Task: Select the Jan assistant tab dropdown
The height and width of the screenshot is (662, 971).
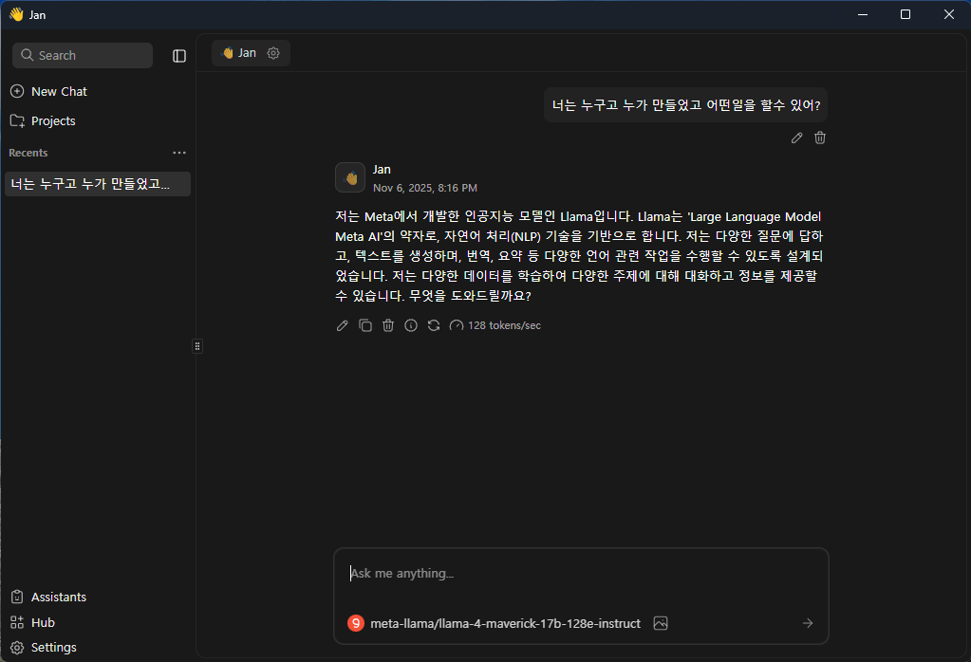Action: (x=238, y=53)
